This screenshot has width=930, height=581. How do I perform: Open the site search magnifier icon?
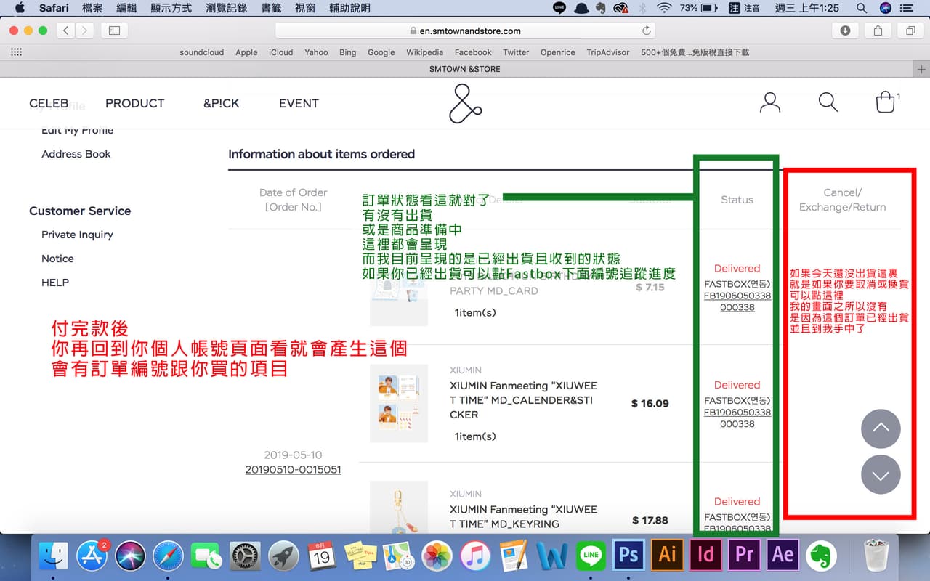tap(828, 102)
